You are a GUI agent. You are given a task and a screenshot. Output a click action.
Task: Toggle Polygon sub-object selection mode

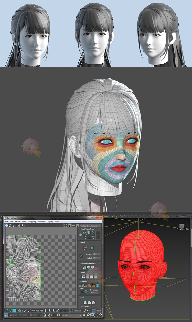point(14,310)
